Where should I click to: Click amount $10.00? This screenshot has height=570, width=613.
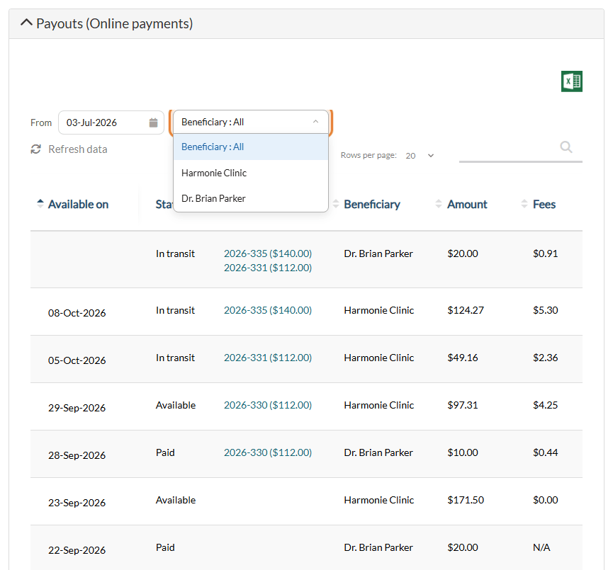click(463, 452)
